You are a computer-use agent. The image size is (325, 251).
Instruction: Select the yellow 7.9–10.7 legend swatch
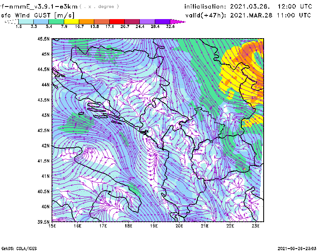pyautogui.click(x=71, y=22)
